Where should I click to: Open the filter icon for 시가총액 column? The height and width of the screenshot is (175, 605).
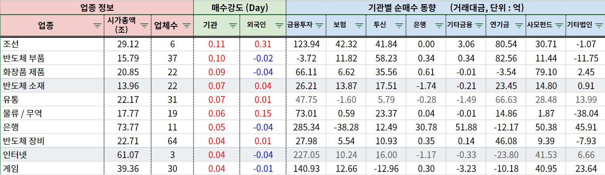click(x=145, y=26)
